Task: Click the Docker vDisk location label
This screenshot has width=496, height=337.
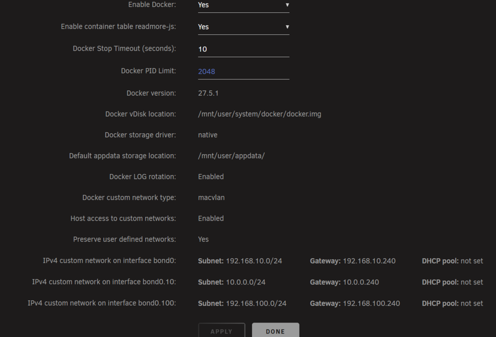Action: click(140, 114)
